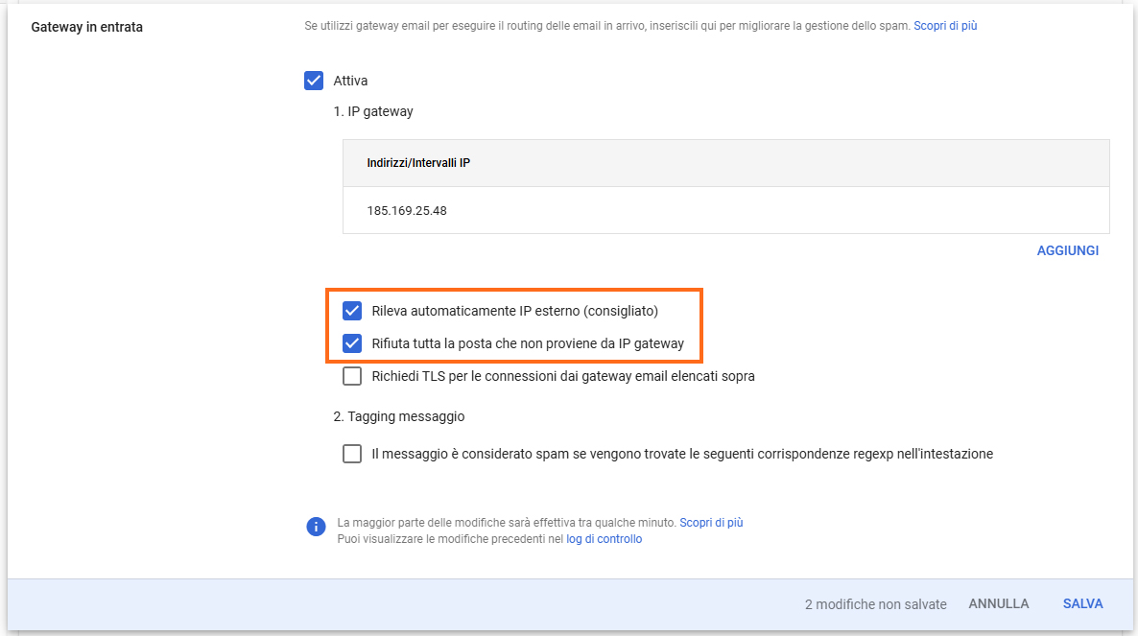Open the 'log di controllo' link

tap(604, 539)
